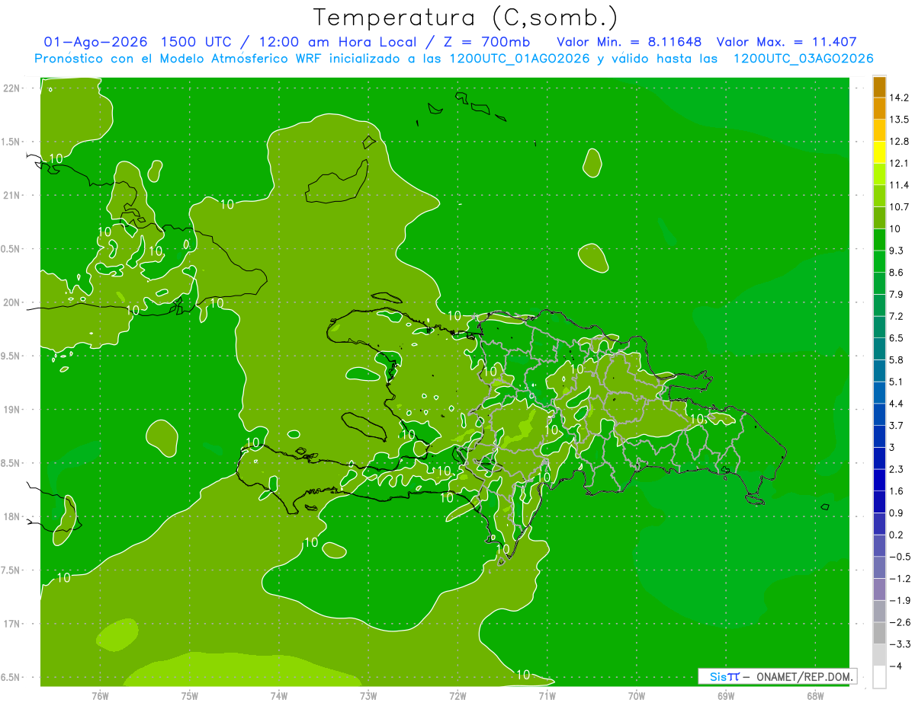Click the colorbar label "13.5"
This screenshot has height=706, width=915.
[899, 120]
